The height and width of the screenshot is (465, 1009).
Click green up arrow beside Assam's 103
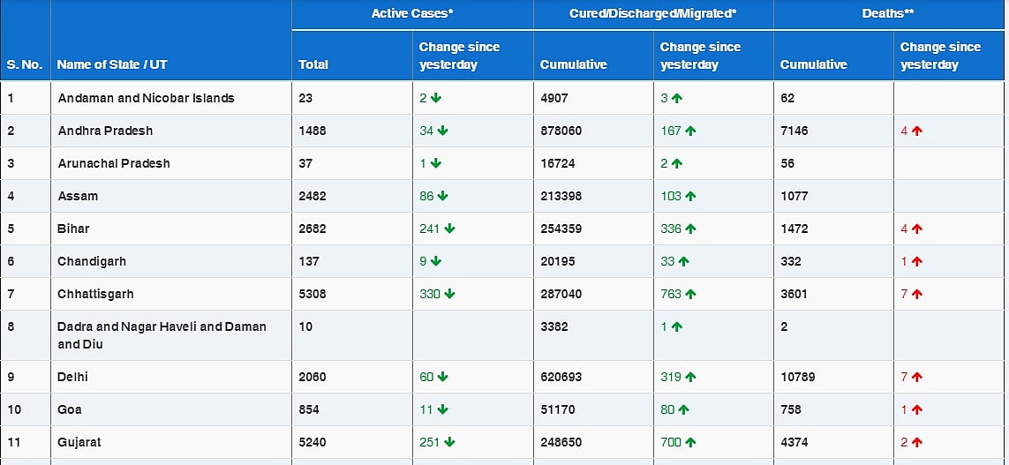coord(690,196)
